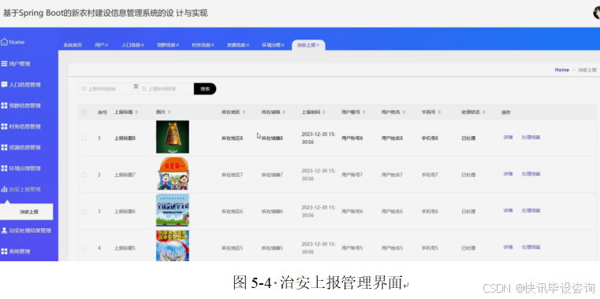Sort by 所在城镇 column arrows
This screenshot has width=600, height=299.
[x=285, y=113]
